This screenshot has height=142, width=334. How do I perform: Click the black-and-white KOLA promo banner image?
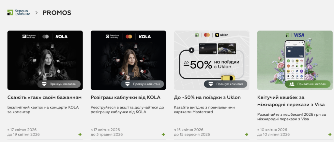pyautogui.click(x=45, y=60)
